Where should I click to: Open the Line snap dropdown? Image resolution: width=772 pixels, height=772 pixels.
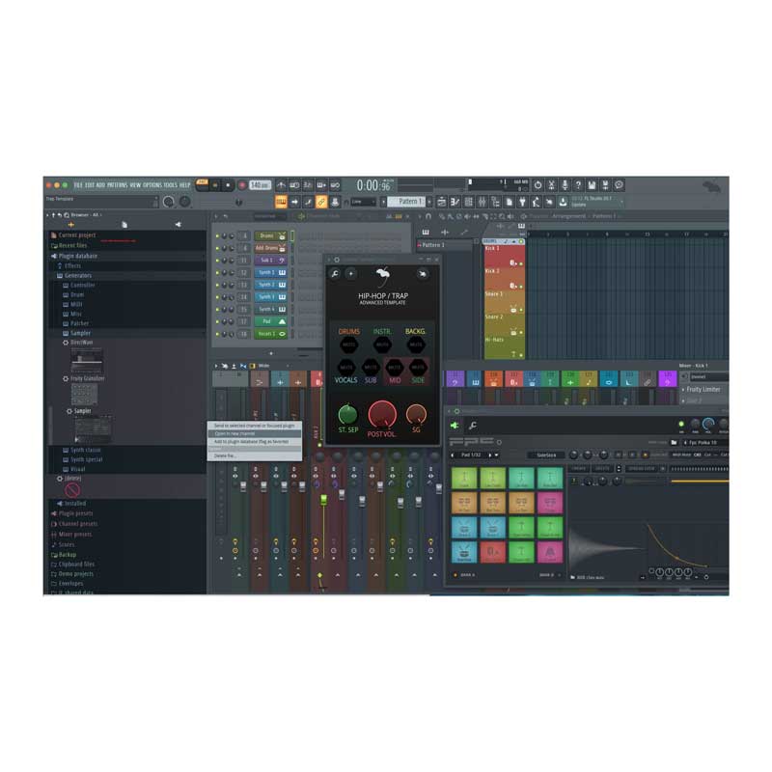point(363,202)
